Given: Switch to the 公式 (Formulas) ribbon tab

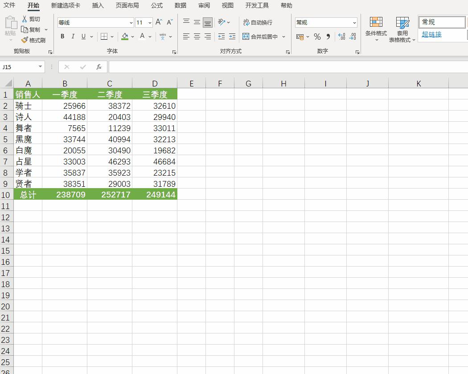Looking at the screenshot, I should [x=156, y=5].
